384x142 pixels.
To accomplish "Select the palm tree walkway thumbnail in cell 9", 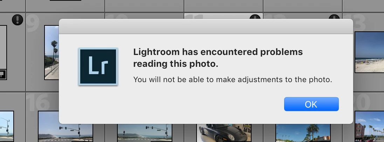I will pyautogui.click(x=52, y=53).
